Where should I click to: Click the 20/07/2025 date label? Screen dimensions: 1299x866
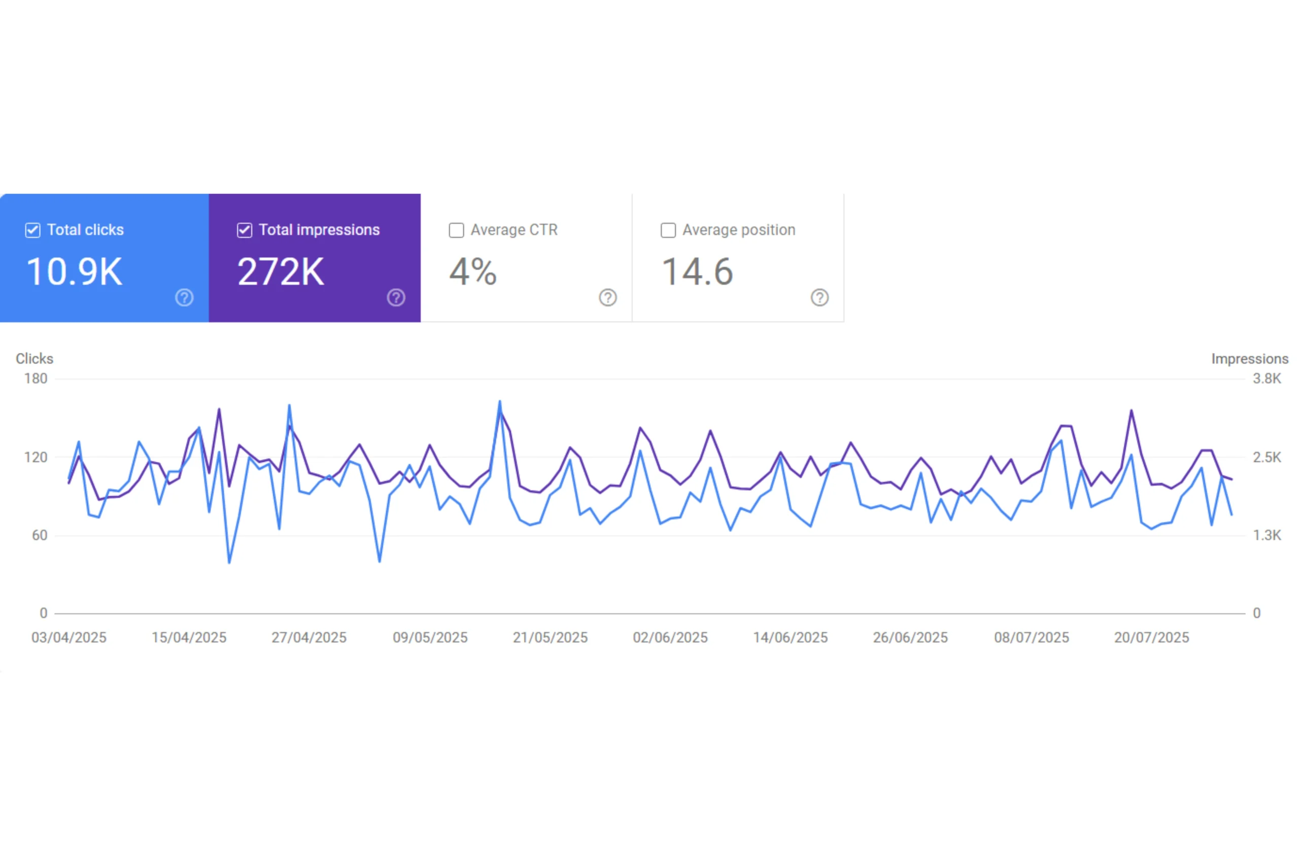(x=1151, y=637)
